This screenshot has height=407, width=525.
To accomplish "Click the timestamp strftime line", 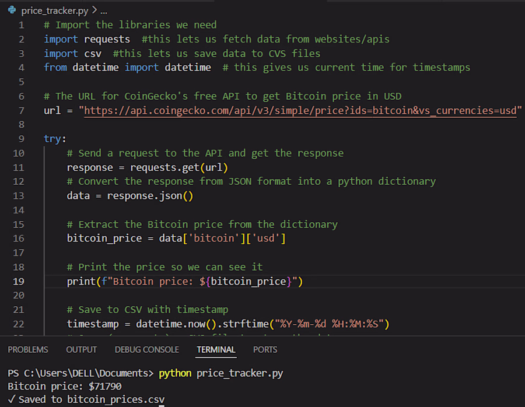I will [228, 324].
